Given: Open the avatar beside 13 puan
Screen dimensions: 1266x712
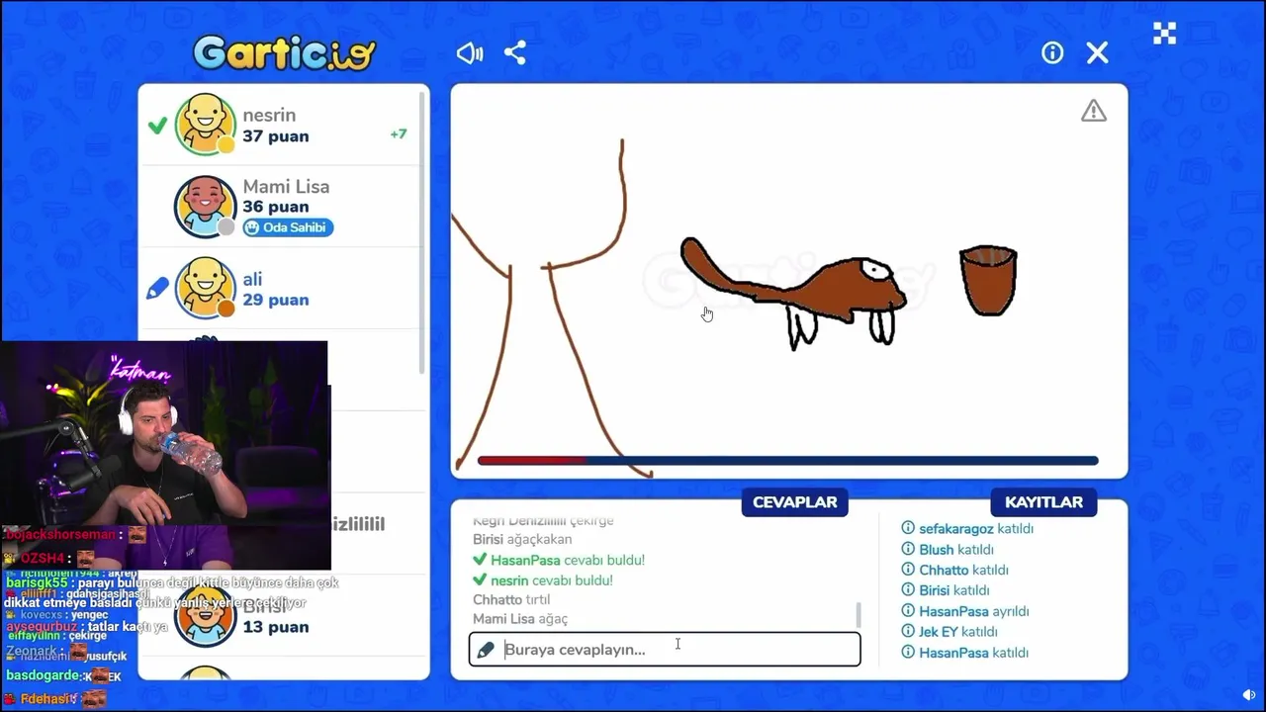Looking at the screenshot, I should click(x=206, y=614).
